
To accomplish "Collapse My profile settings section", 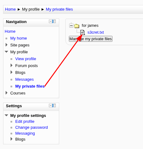I will point(7,115).
